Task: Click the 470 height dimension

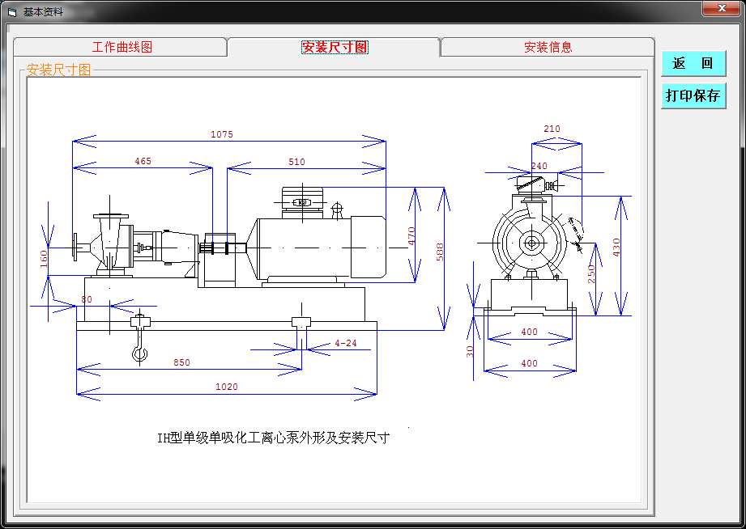Action: 411,235
